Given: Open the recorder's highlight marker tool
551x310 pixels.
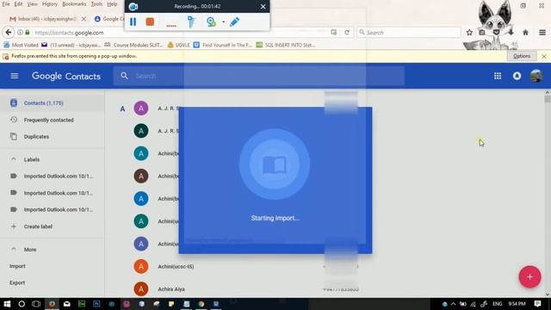Looking at the screenshot, I should click(191, 22).
